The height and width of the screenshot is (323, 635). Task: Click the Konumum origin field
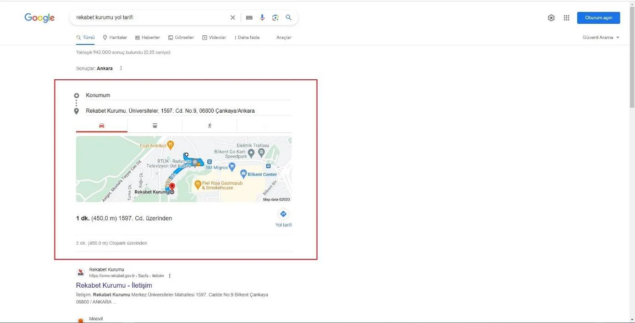[x=188, y=95]
